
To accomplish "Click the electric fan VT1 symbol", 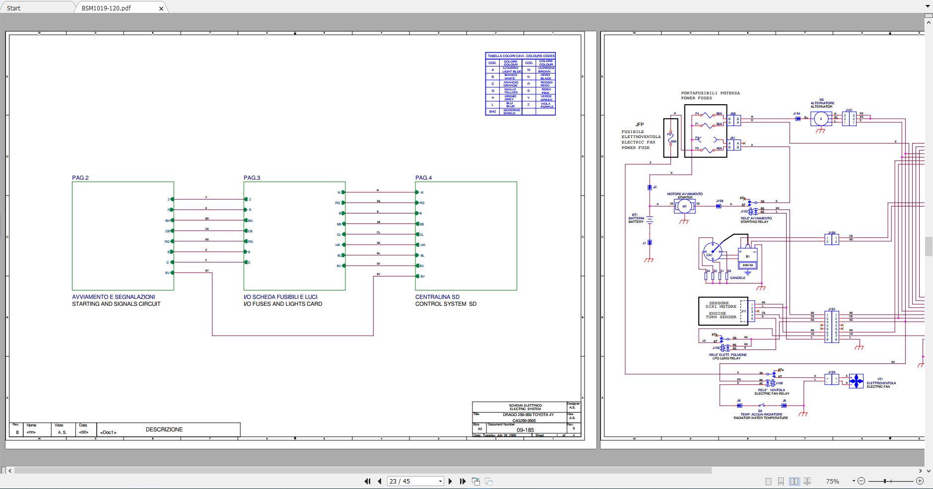I will [856, 381].
